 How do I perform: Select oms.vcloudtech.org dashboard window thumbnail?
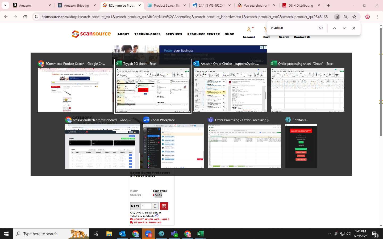coord(102,146)
